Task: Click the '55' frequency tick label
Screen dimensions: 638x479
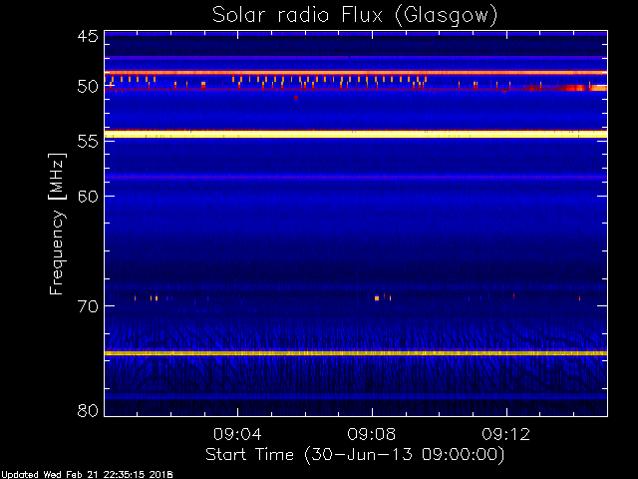Action: pyautogui.click(x=88, y=142)
